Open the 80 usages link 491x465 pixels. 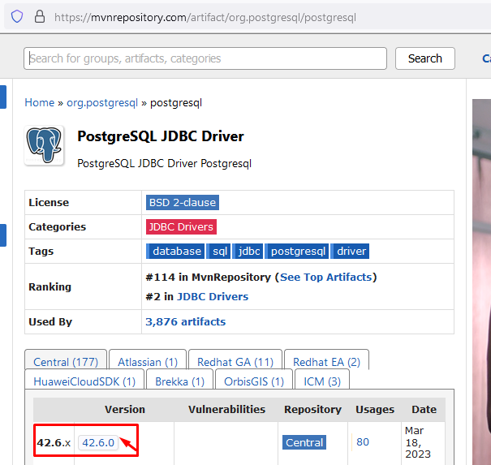pyautogui.click(x=363, y=441)
